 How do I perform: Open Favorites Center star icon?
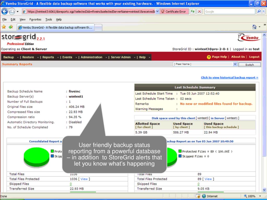tap(4, 27)
